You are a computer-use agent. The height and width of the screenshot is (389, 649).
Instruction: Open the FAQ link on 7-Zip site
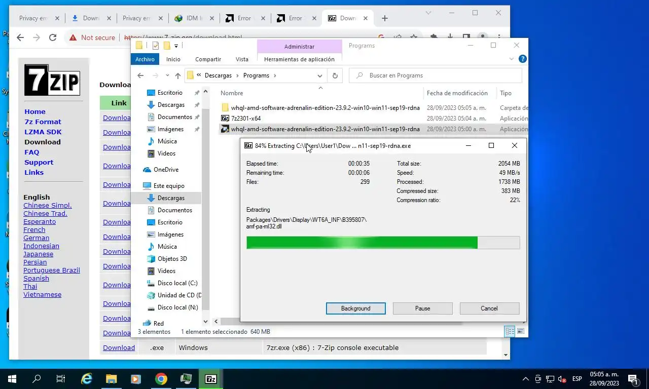(x=32, y=152)
